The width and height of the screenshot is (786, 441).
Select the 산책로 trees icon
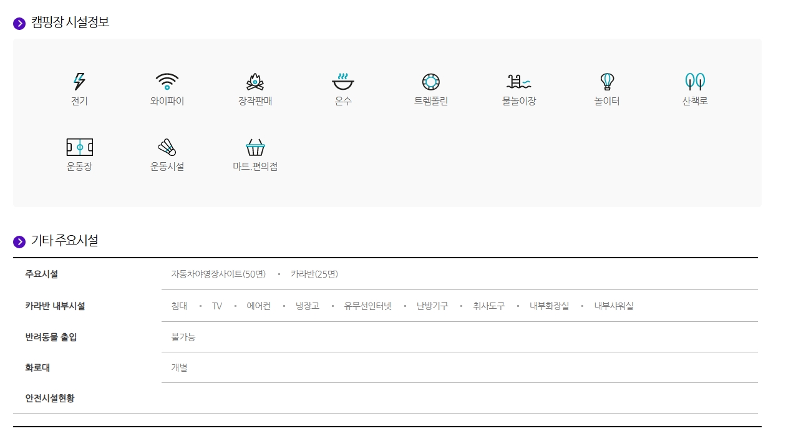click(695, 82)
